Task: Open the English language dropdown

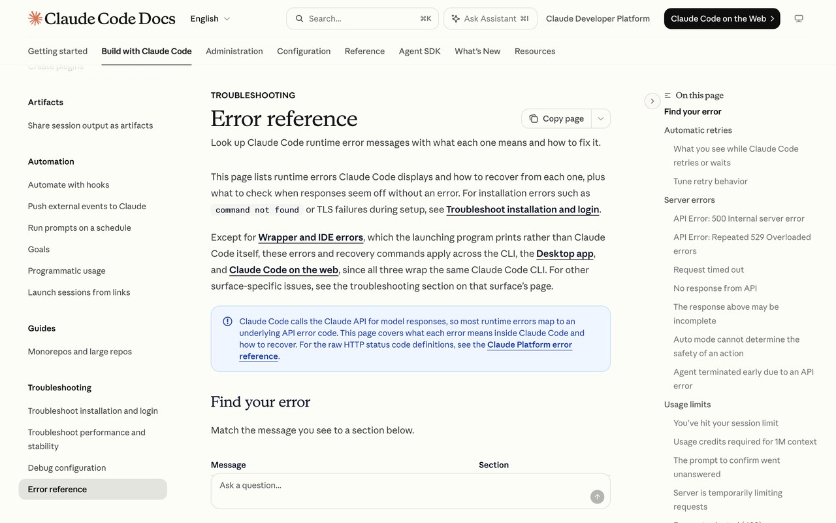Action: [x=210, y=19]
